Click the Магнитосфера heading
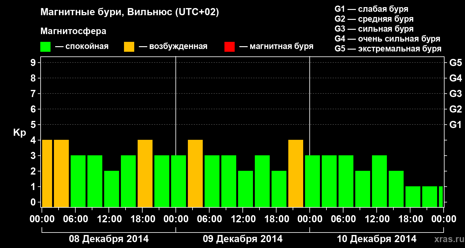The width and height of the screenshot is (465, 248). click(x=73, y=31)
